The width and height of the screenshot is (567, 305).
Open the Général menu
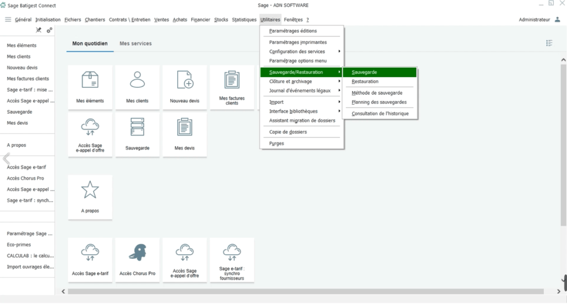click(x=23, y=19)
